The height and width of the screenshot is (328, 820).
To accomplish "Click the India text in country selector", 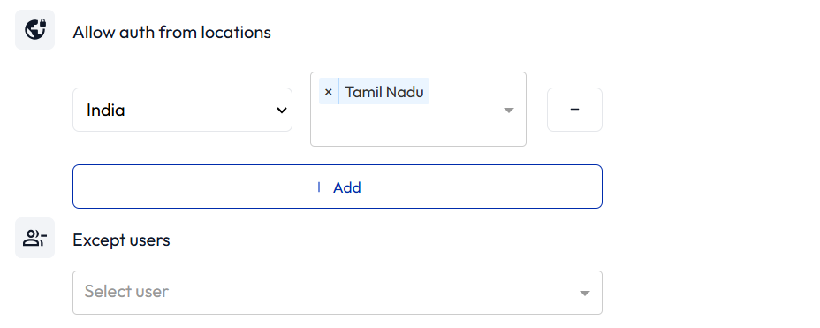I will pyautogui.click(x=106, y=111).
